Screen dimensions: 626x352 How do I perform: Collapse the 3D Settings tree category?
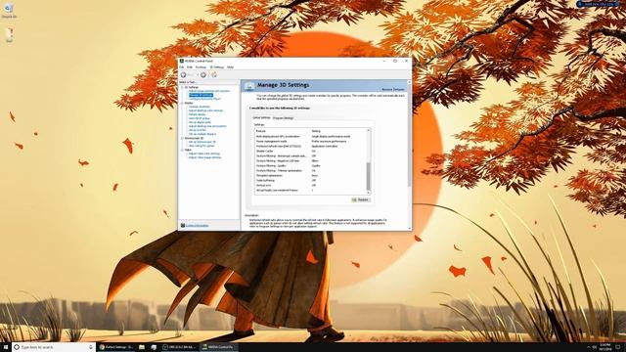pos(182,87)
